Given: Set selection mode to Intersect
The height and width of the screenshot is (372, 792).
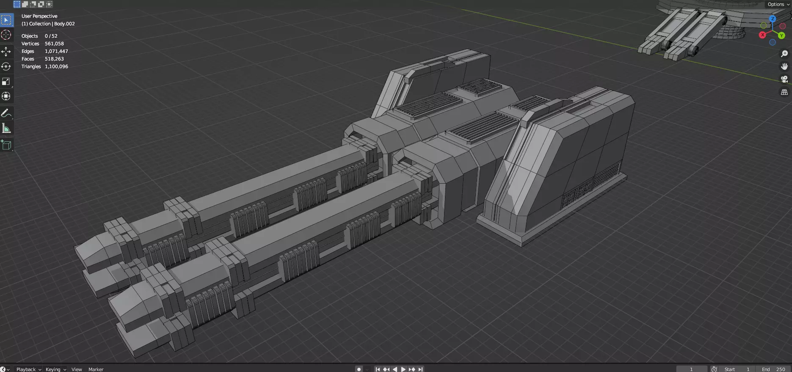Looking at the screenshot, I should point(49,4).
